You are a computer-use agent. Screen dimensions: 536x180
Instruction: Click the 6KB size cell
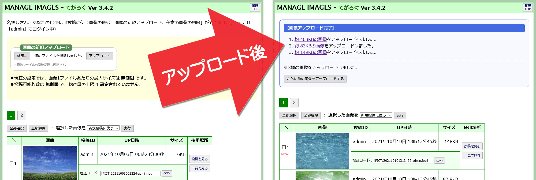177,155
